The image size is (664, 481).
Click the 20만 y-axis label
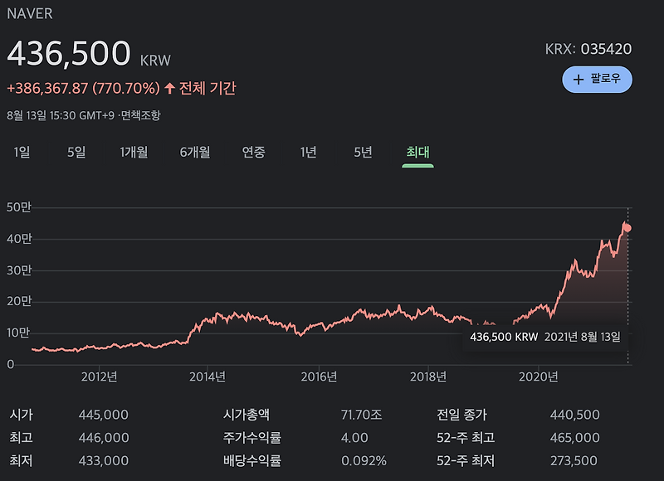coord(19,302)
